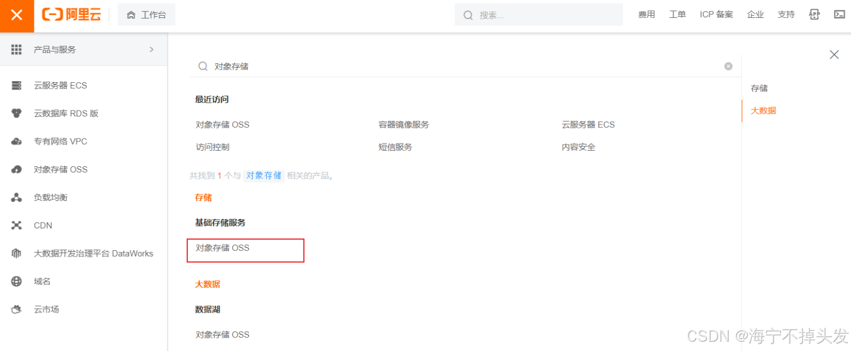Click the 云市场 marketplace icon

pyautogui.click(x=17, y=309)
